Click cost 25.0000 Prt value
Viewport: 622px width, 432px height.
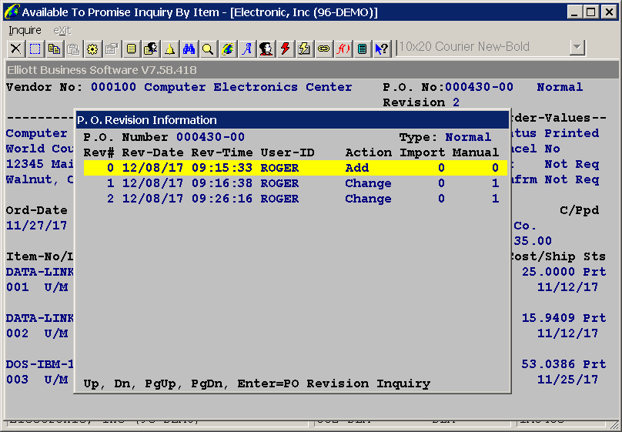tap(563, 272)
